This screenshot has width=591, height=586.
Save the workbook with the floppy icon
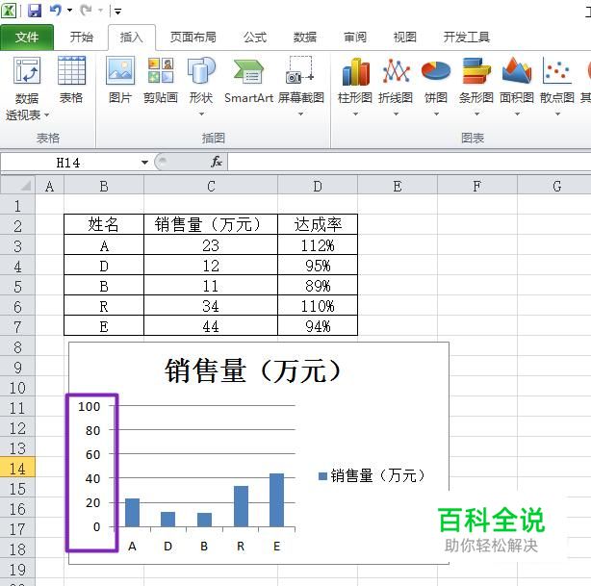click(x=35, y=11)
